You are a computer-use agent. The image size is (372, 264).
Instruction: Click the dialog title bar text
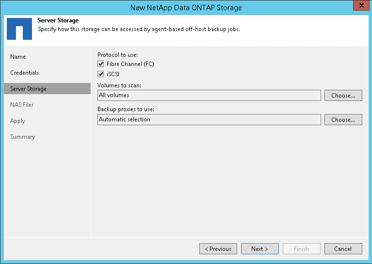click(x=186, y=7)
